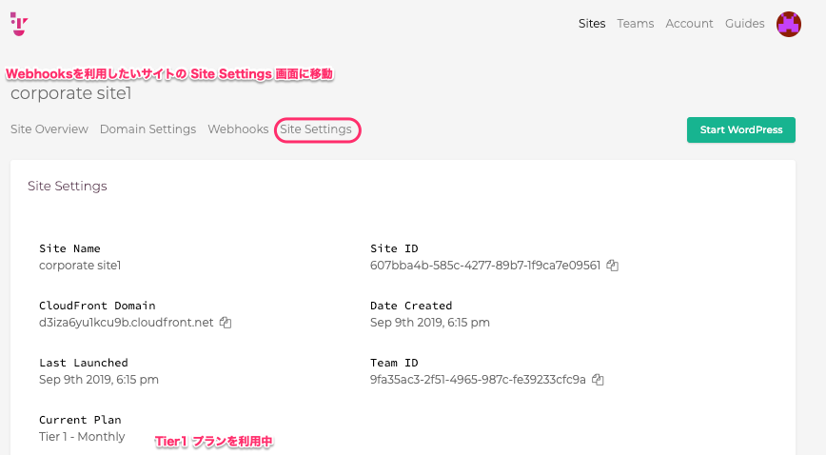826x455 pixels.
Task: Switch to the Site Overview tab
Action: pos(49,129)
